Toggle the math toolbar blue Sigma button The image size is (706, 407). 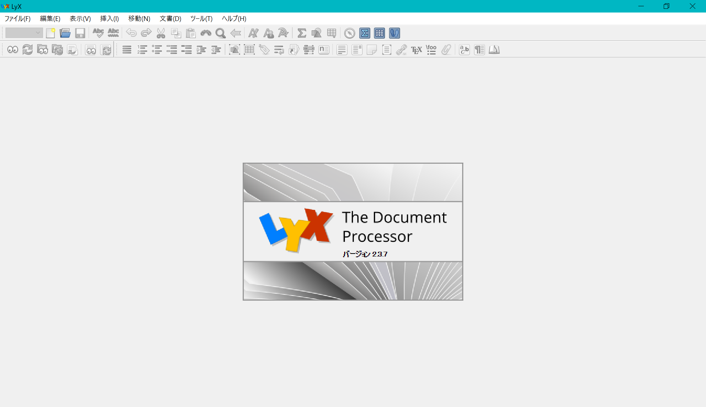click(364, 33)
